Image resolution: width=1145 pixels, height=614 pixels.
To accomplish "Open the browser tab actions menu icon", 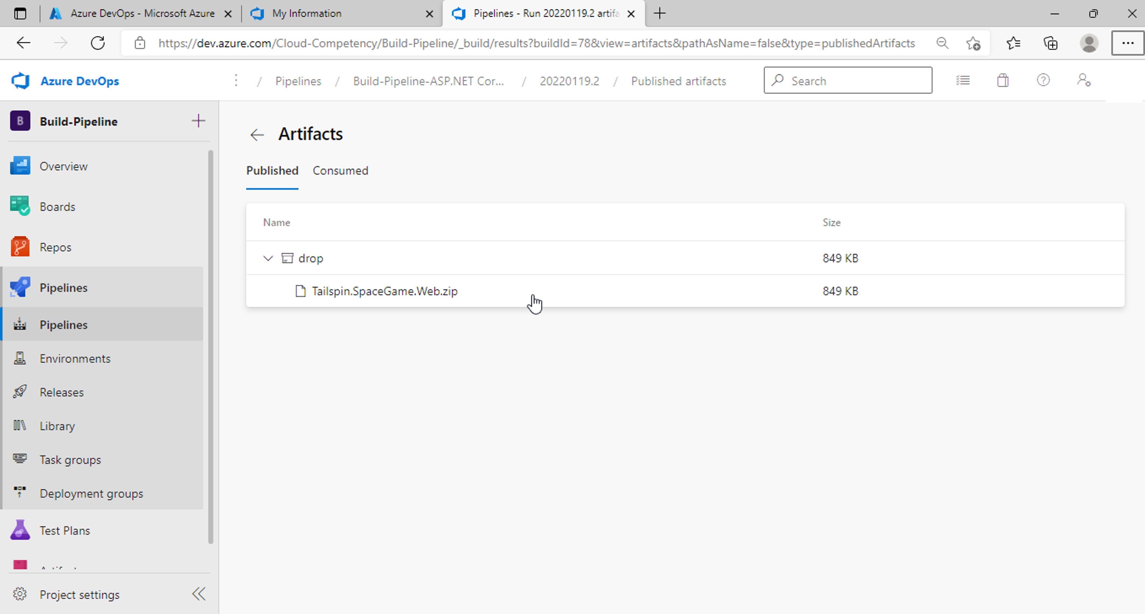I will 20,13.
